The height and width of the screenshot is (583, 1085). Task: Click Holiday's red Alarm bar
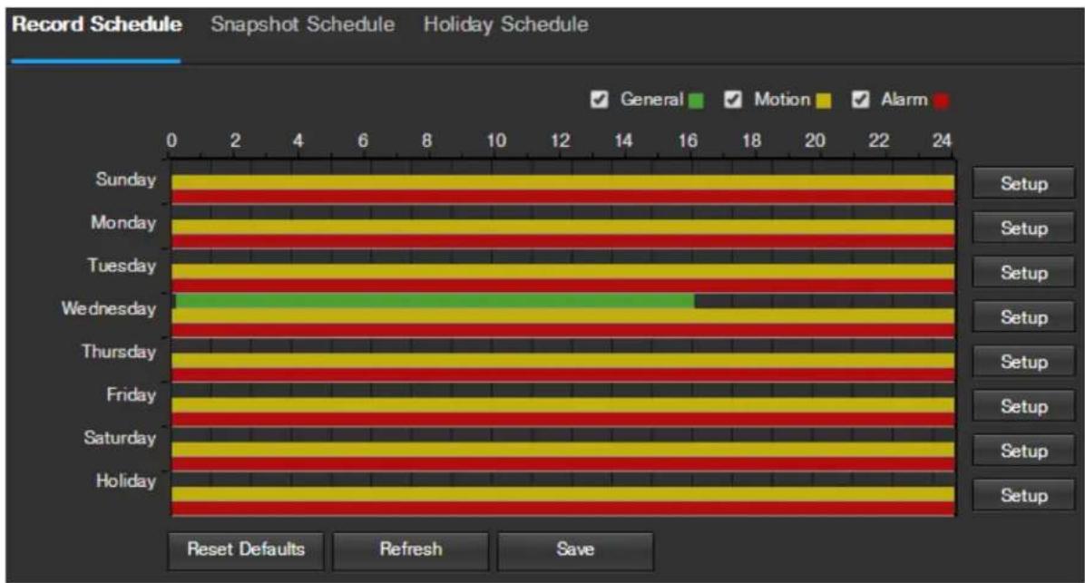point(563,509)
